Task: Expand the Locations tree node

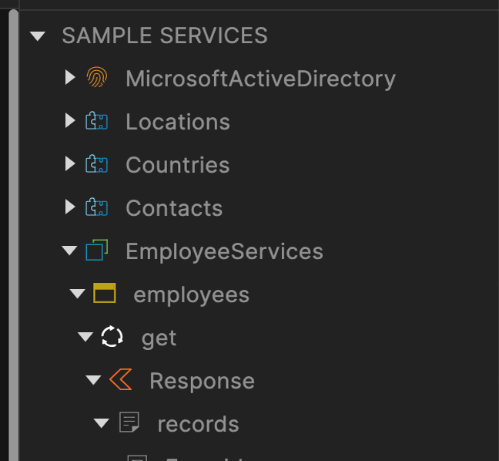Action: click(x=70, y=121)
